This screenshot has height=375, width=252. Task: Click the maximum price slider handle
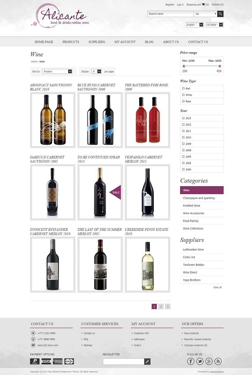[x=220, y=66]
